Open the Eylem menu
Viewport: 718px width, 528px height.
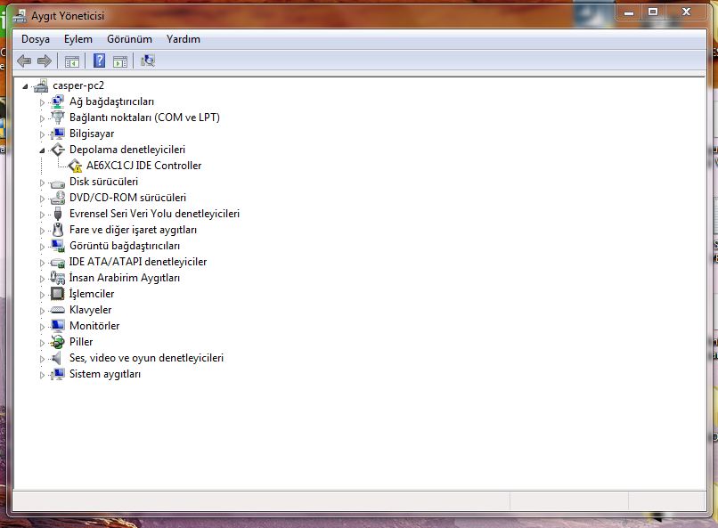(78, 39)
